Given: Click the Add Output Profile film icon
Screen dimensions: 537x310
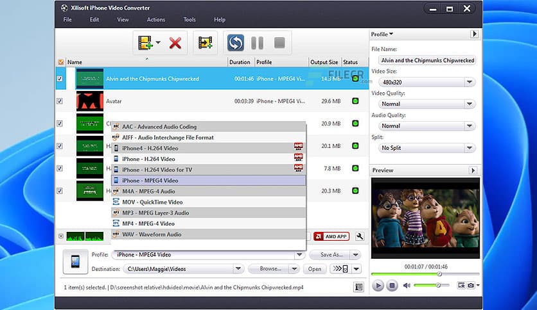Looking at the screenshot, I should [205, 43].
